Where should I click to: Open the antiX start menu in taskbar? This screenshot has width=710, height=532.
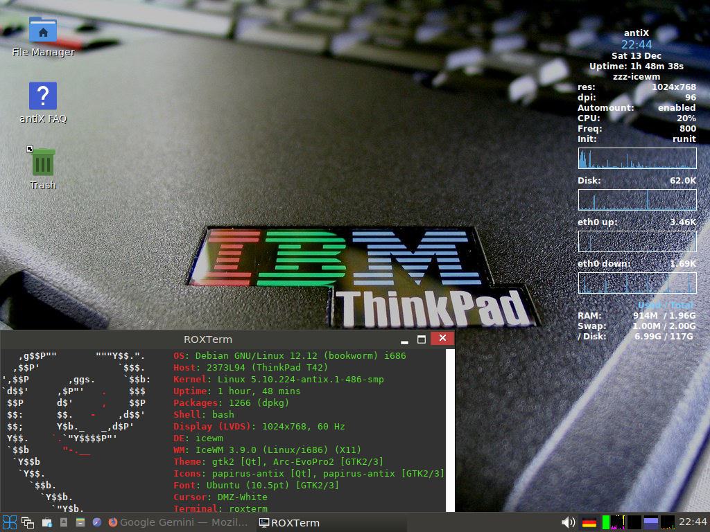tap(10, 522)
